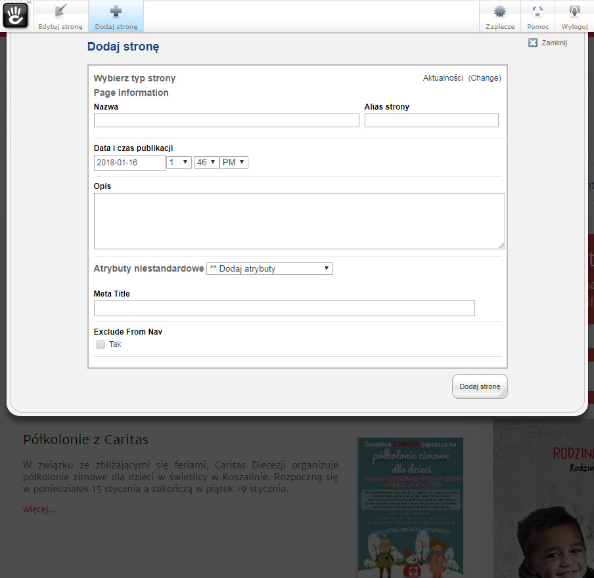Open the PM period dropdown

(x=234, y=162)
